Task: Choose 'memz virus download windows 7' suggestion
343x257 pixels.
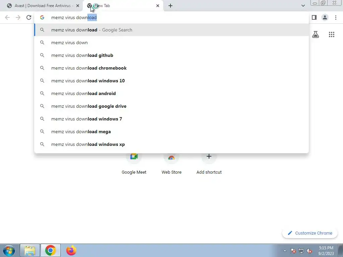Action: (x=171, y=119)
